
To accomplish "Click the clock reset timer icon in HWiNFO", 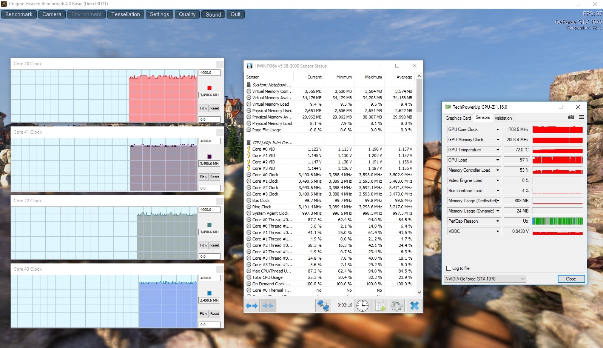I will tap(362, 306).
